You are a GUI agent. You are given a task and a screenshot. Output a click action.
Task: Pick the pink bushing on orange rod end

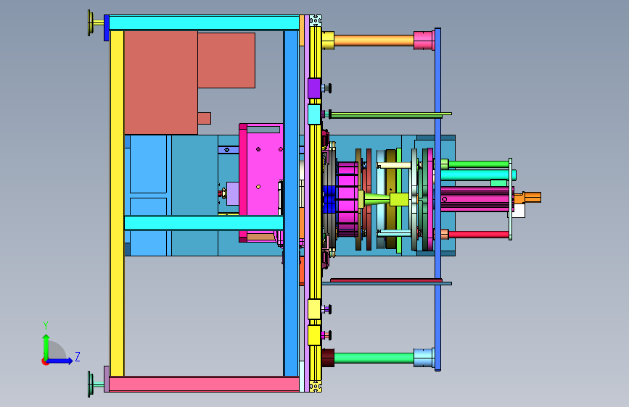coord(424,41)
